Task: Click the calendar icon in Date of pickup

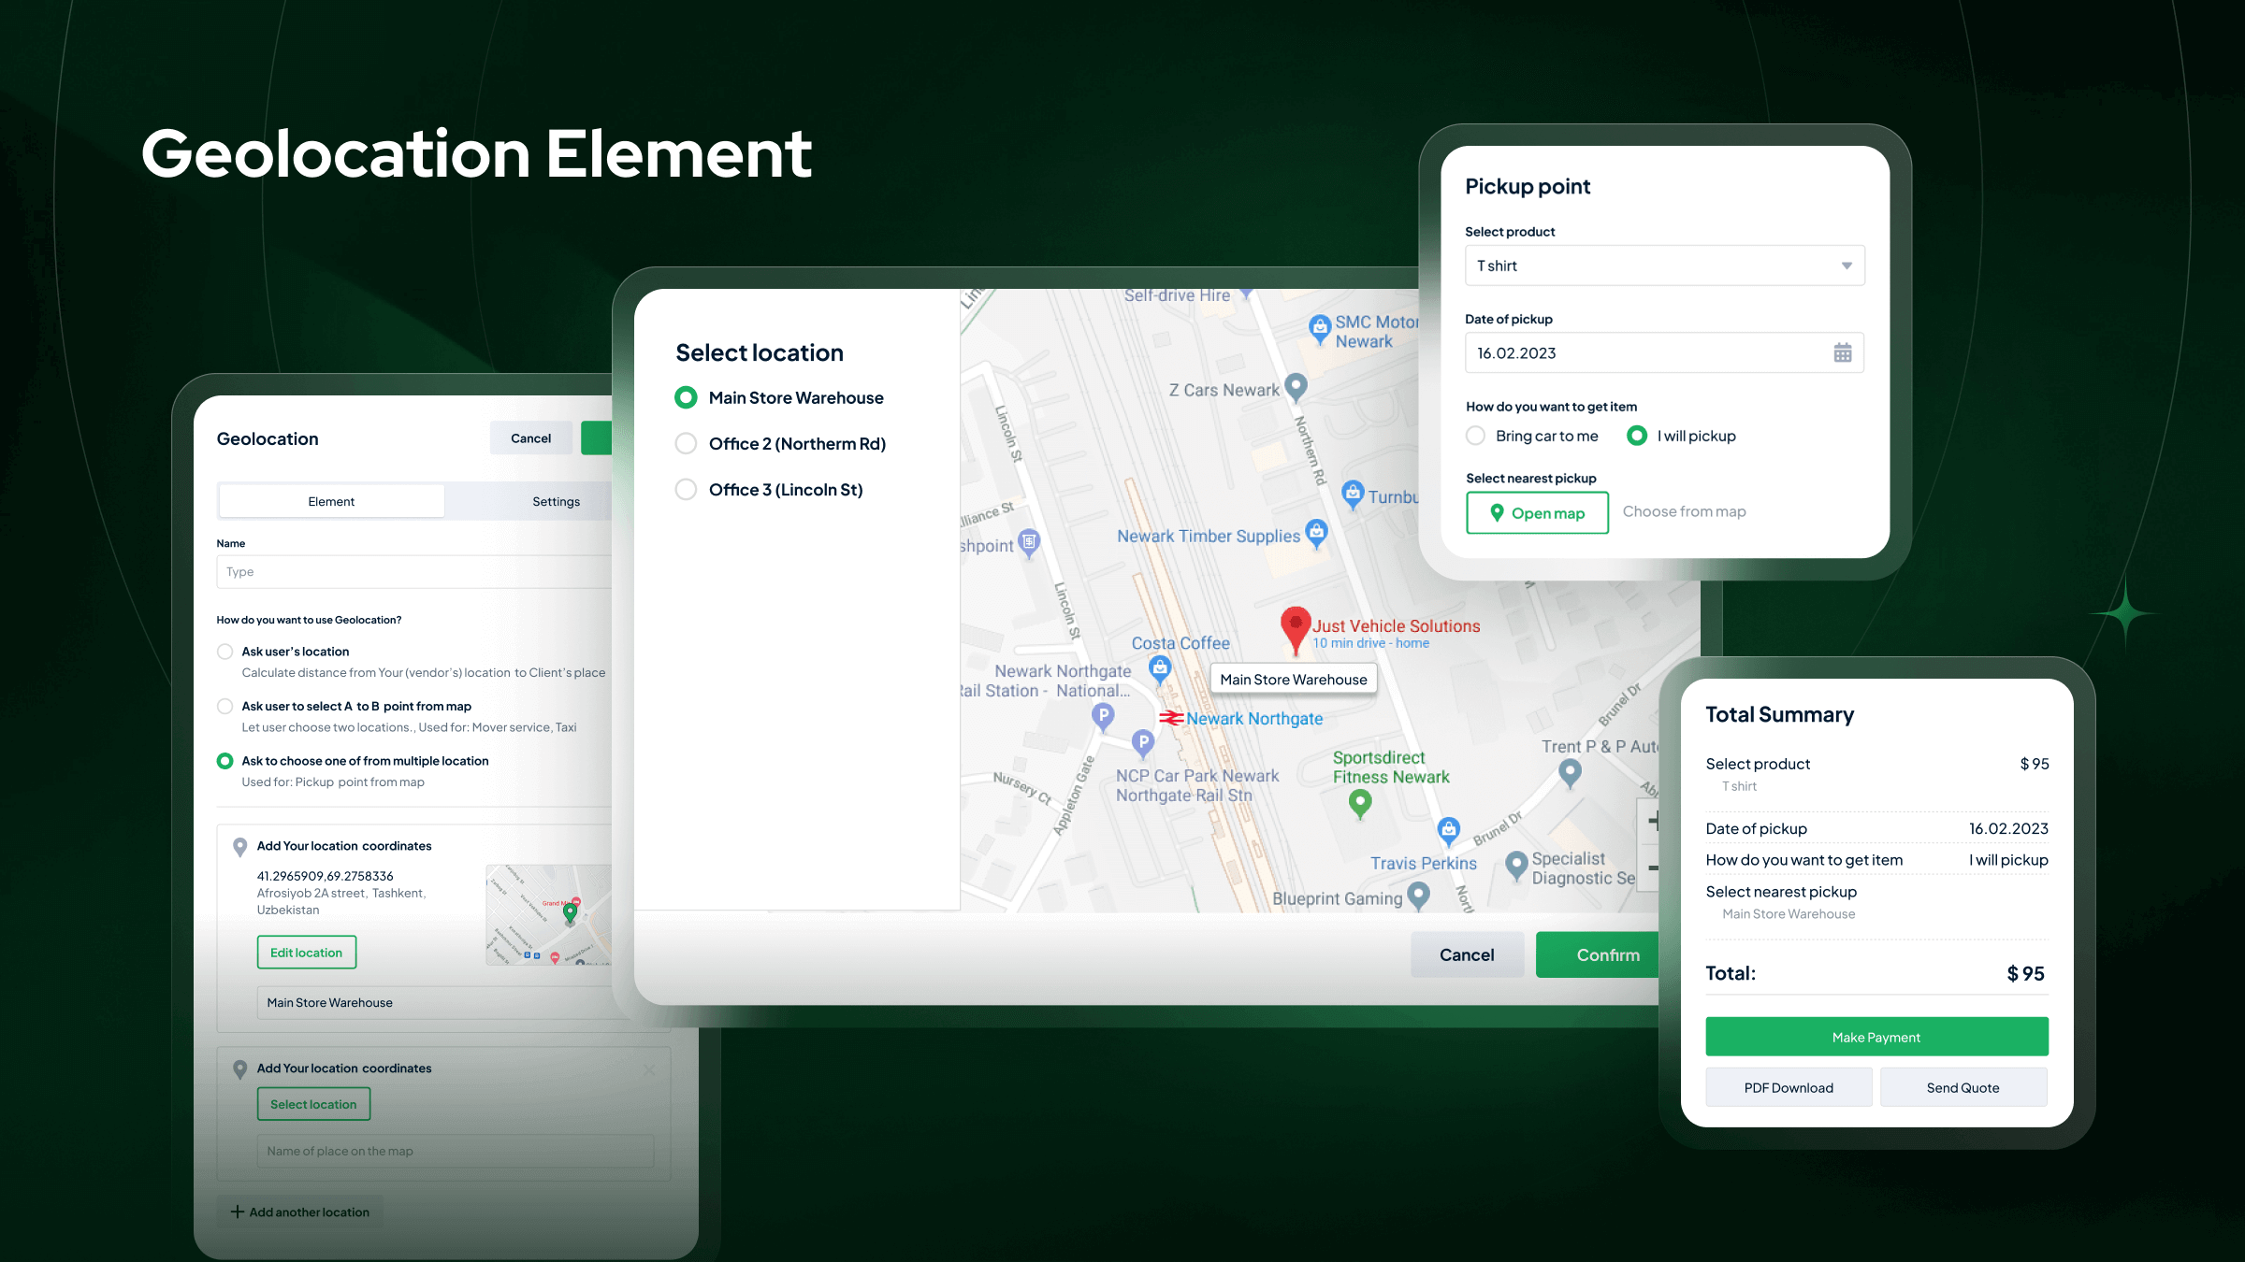Action: click(1842, 352)
